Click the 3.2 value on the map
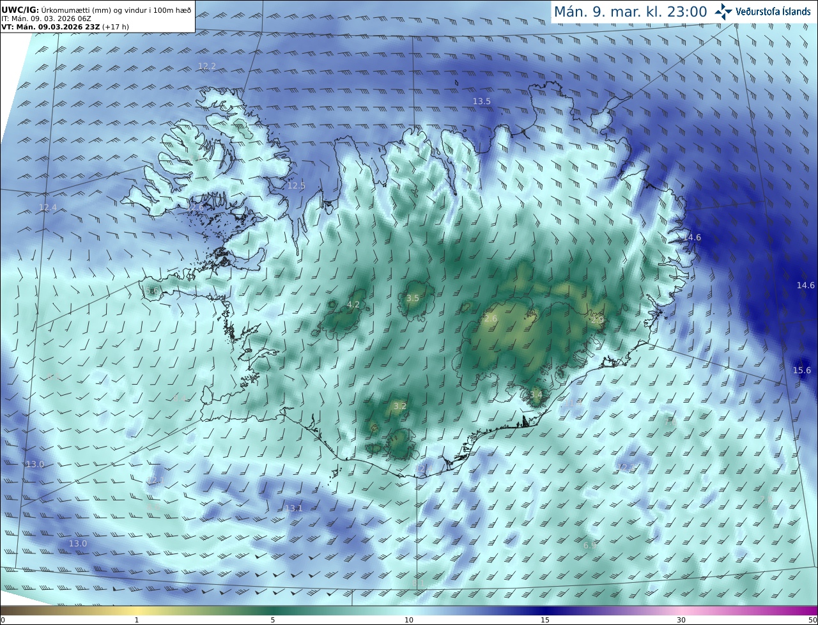The width and height of the screenshot is (818, 625). 399,406
